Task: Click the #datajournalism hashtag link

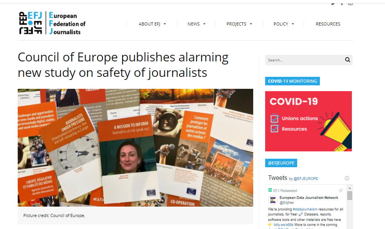Action: pos(305,209)
